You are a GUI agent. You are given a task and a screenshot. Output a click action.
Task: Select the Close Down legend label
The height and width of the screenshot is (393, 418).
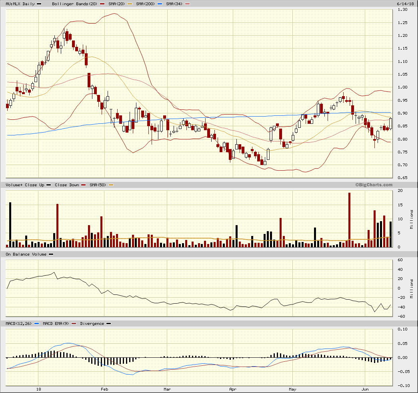[67, 185]
